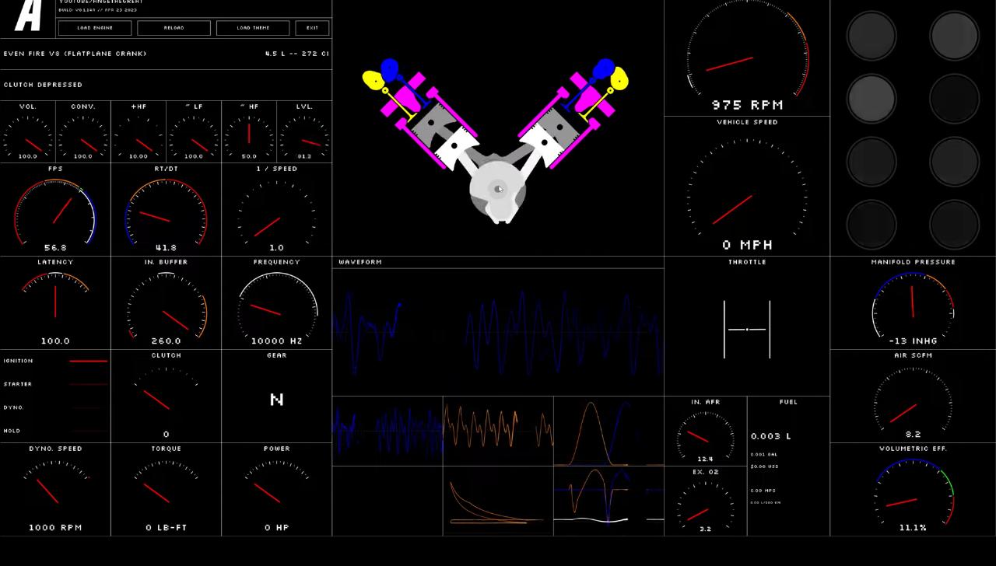Click the "4.5 L -- 272 CI" displacement text

297,54
